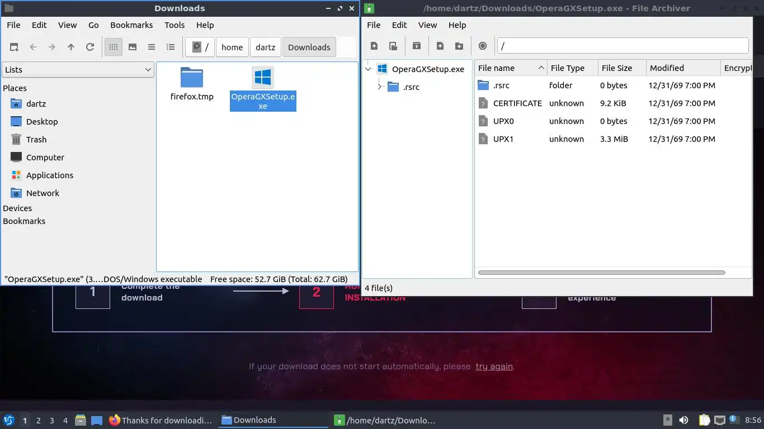Open a new tab in the file manager
Image resolution: width=764 pixels, height=429 pixels.
point(14,47)
